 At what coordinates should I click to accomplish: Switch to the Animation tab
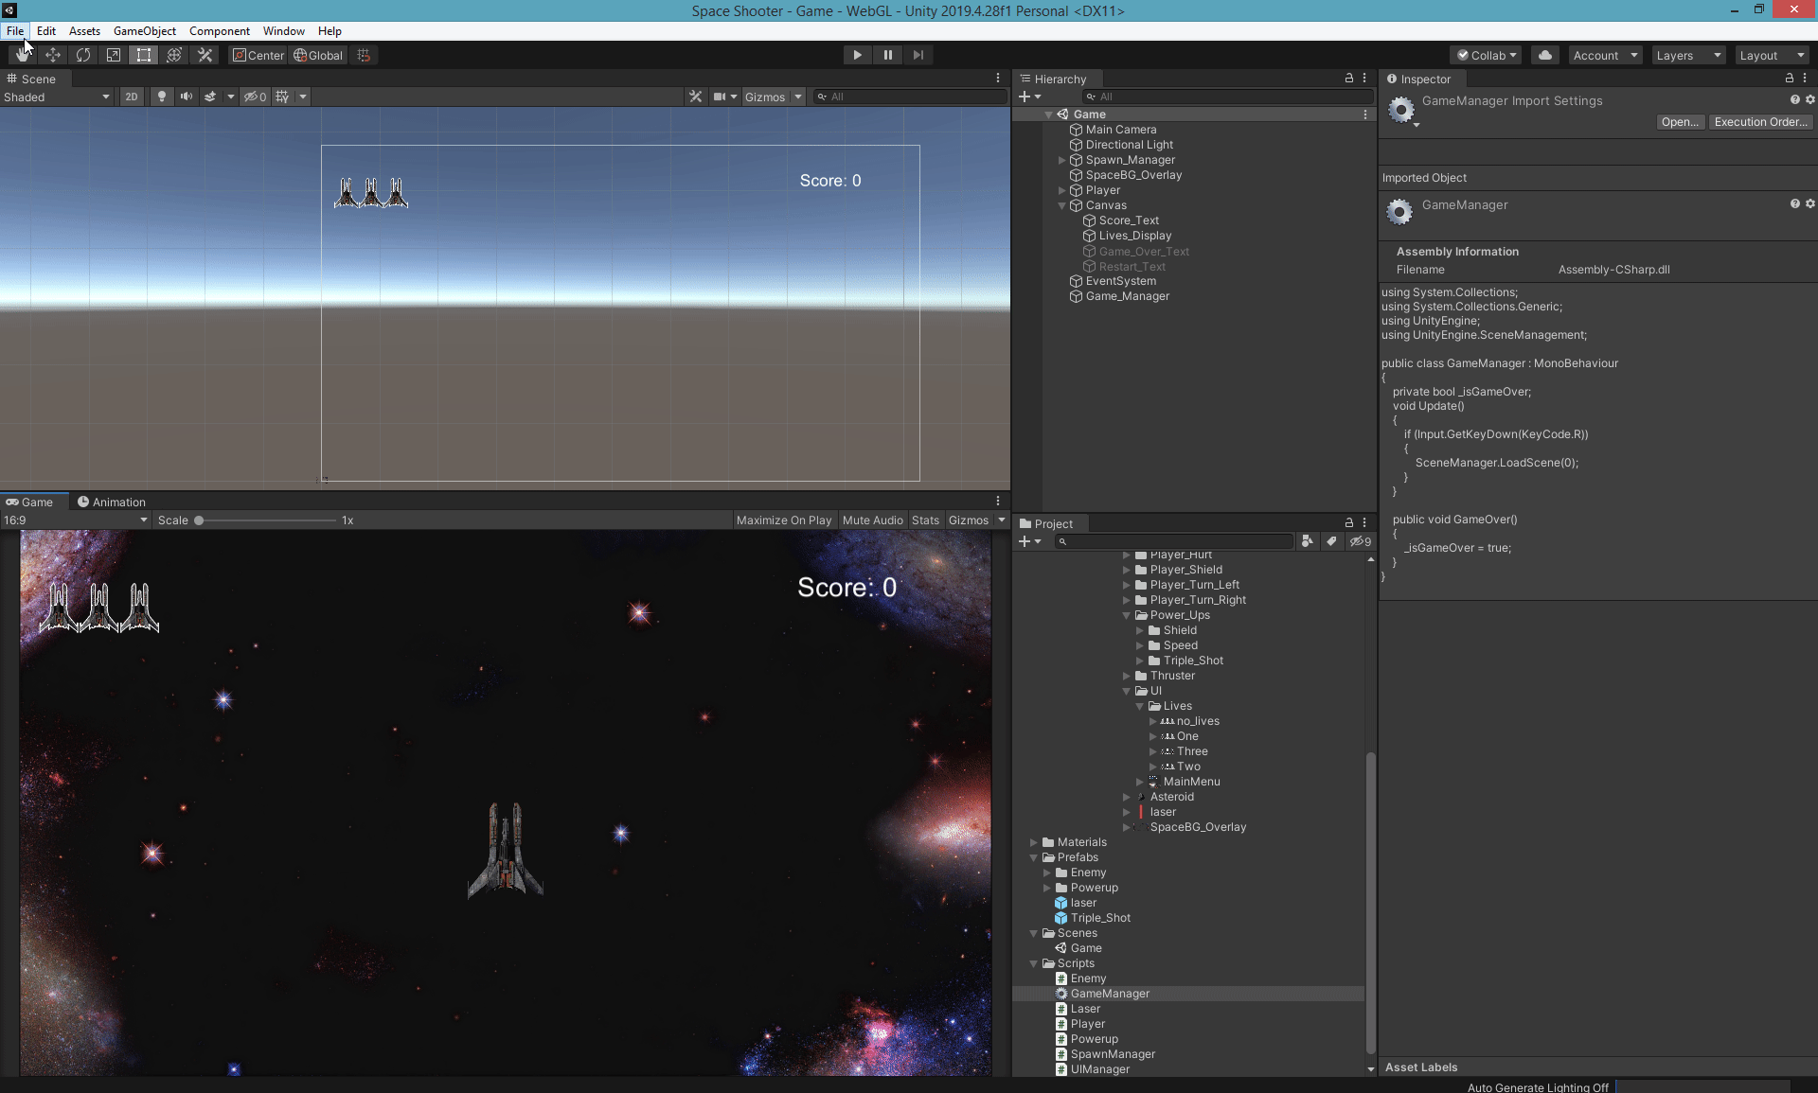click(x=112, y=502)
